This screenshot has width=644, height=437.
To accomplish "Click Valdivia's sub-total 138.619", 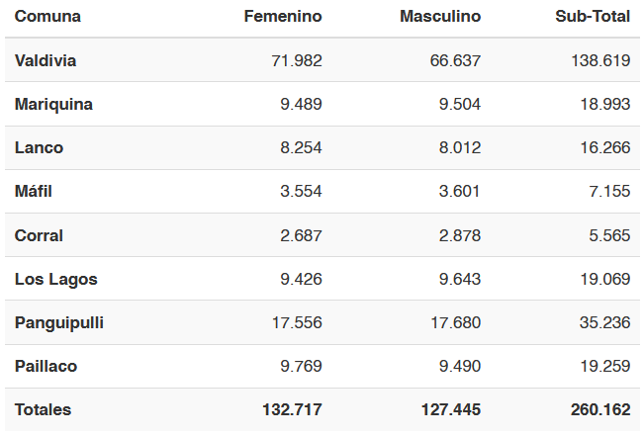I will pyautogui.click(x=600, y=60).
